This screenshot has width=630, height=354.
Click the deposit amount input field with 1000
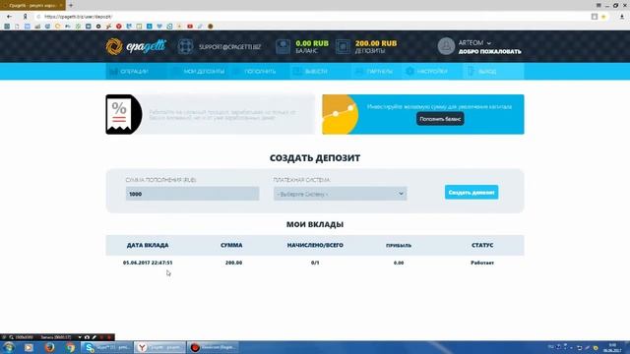tap(193, 194)
